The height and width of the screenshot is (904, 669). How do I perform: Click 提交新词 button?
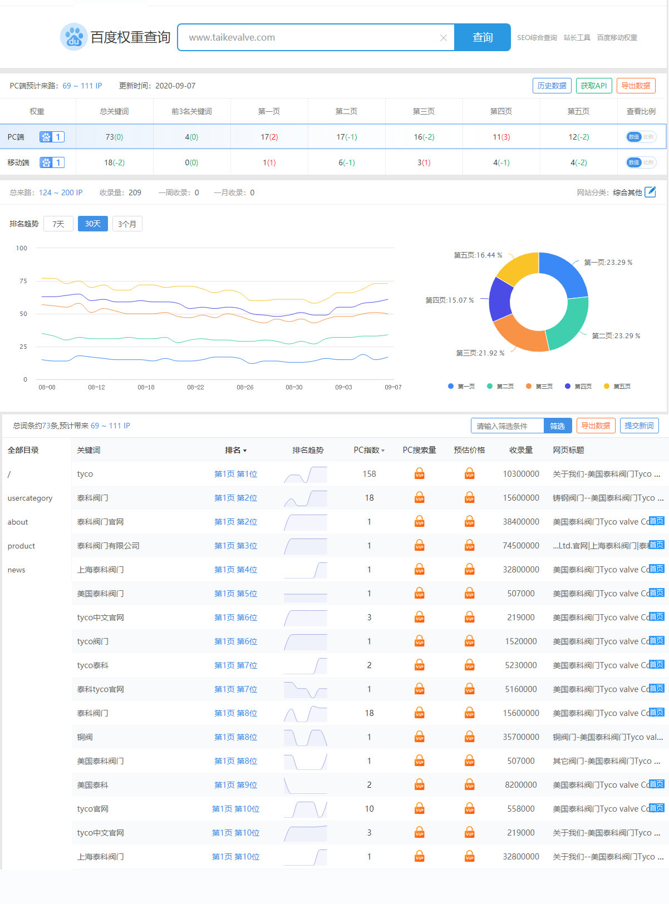(x=639, y=426)
